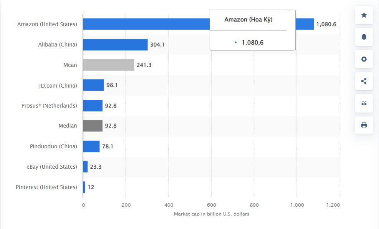
Task: Click the 'Median' axis label
Action: (x=68, y=126)
